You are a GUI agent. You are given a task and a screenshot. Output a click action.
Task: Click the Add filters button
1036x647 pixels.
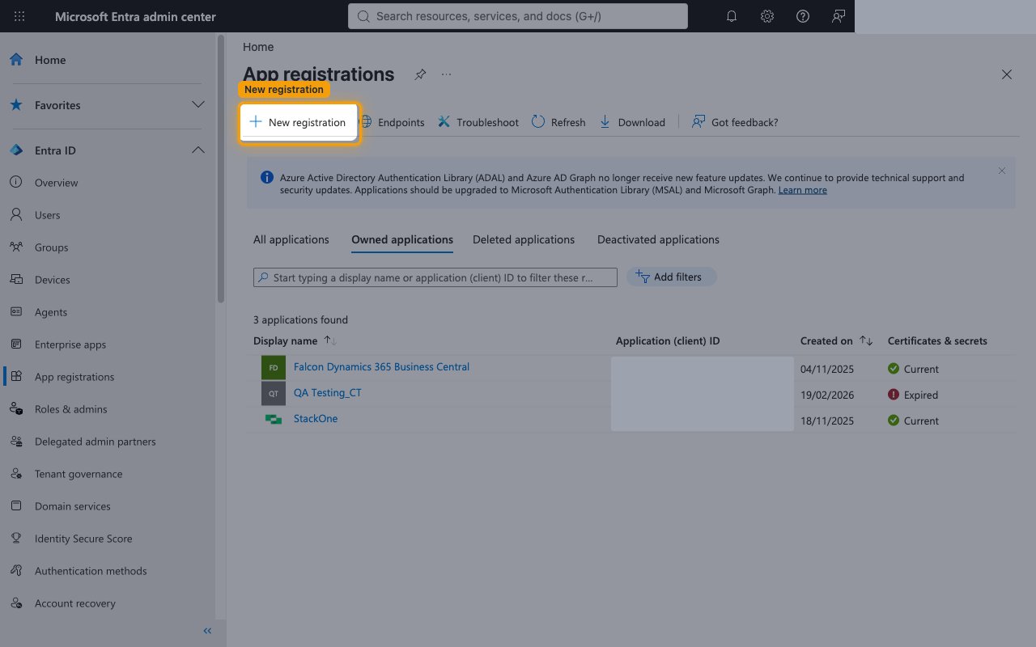pos(672,277)
